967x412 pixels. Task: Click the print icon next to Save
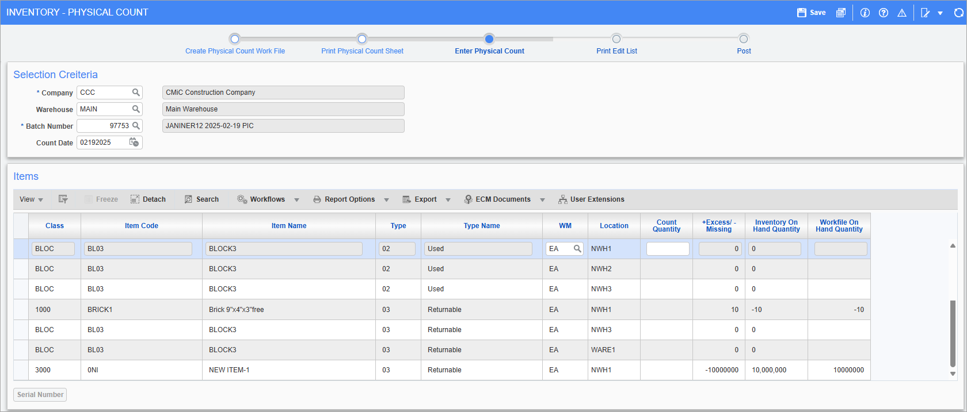click(841, 13)
